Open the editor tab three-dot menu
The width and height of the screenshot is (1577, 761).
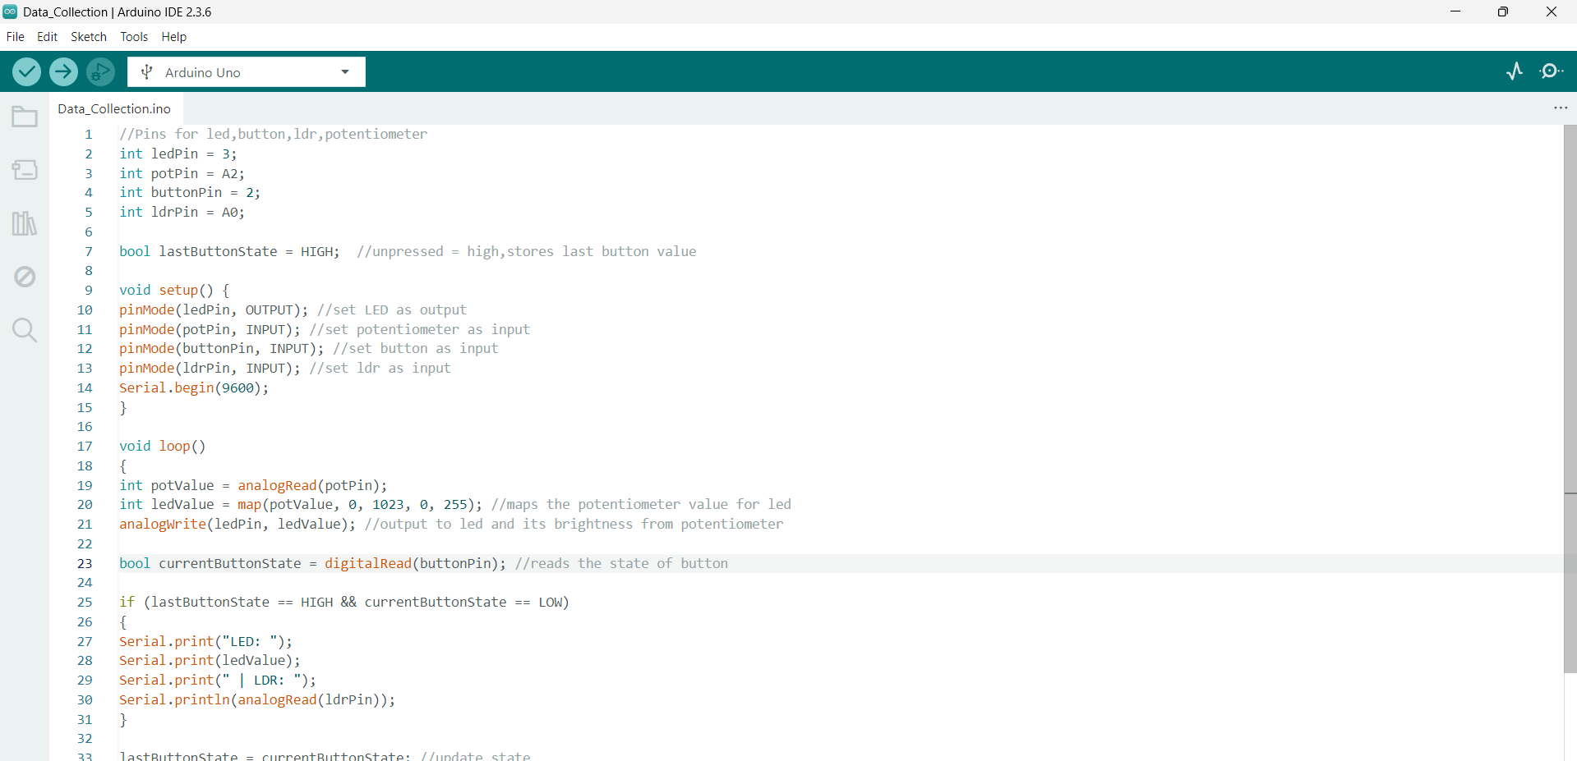1561,108
